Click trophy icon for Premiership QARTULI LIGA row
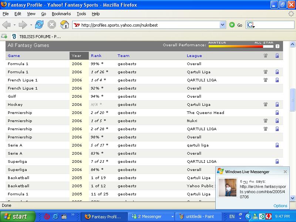Image resolution: width=296 pixels, height=222 pixels. click(x=266, y=129)
